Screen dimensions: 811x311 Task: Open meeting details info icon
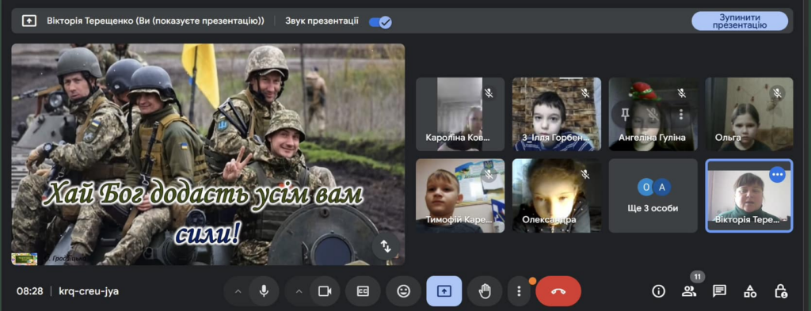pyautogui.click(x=658, y=291)
